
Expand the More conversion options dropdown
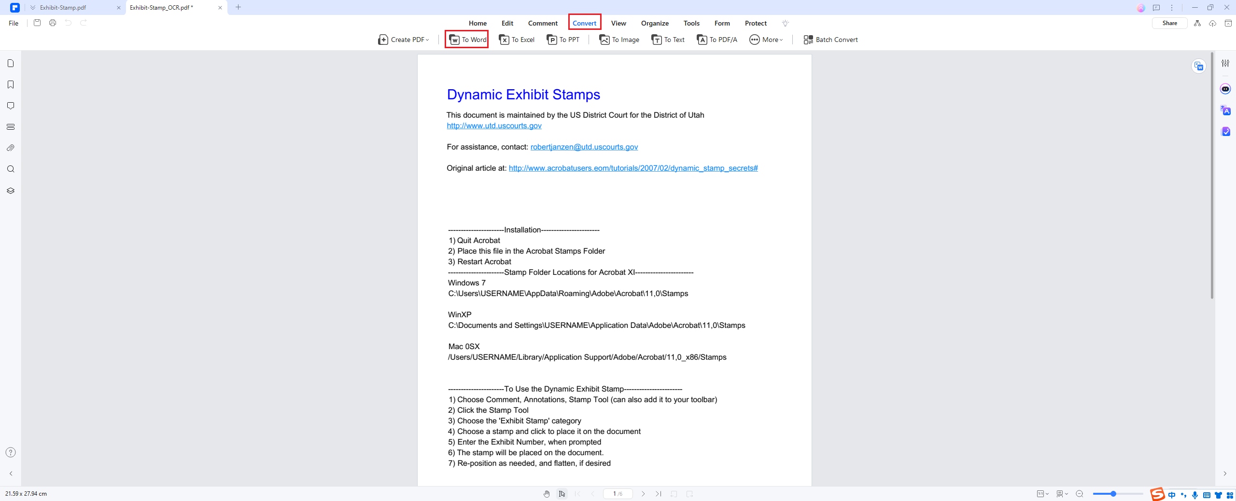(x=766, y=40)
